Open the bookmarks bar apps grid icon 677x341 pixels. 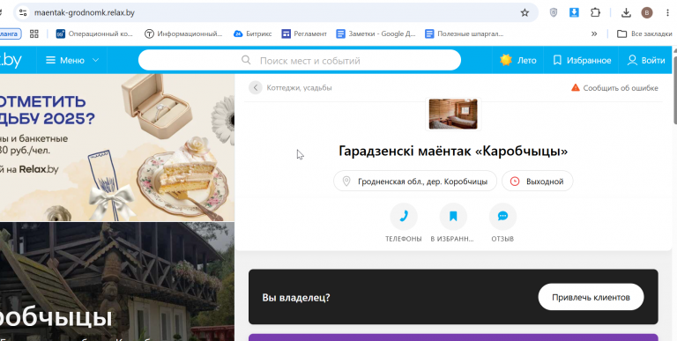click(34, 33)
